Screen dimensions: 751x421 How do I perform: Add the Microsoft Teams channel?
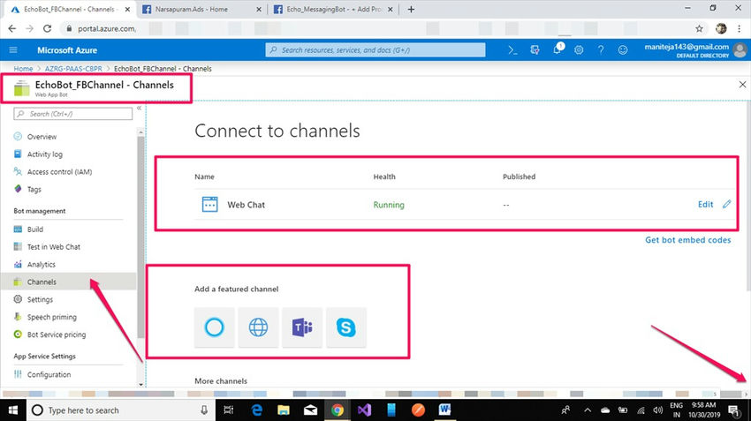(302, 327)
